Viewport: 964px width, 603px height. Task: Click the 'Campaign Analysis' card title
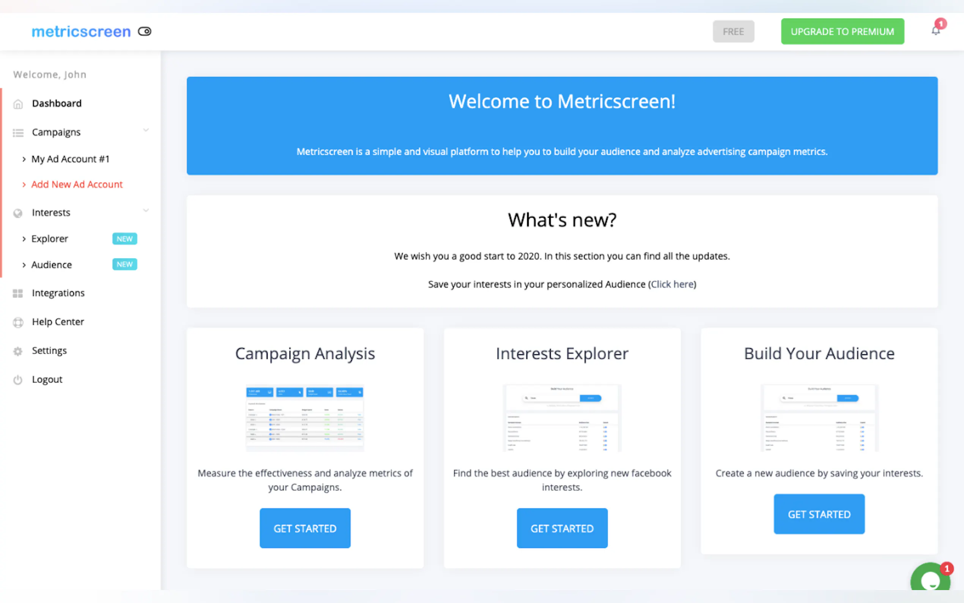[x=305, y=354]
